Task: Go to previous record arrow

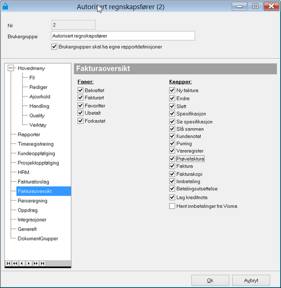Action: (22, 263)
